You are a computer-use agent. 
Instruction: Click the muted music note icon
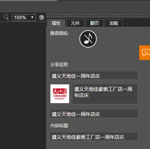88,39
